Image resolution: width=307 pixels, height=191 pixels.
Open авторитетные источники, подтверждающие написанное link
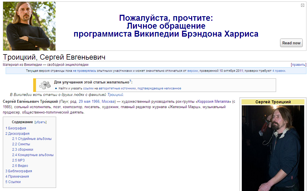click(x=140, y=89)
